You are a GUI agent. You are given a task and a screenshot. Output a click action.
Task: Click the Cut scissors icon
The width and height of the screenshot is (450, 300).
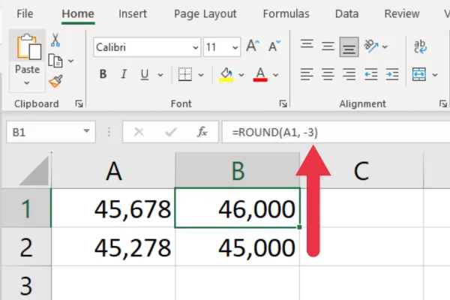pos(55,40)
